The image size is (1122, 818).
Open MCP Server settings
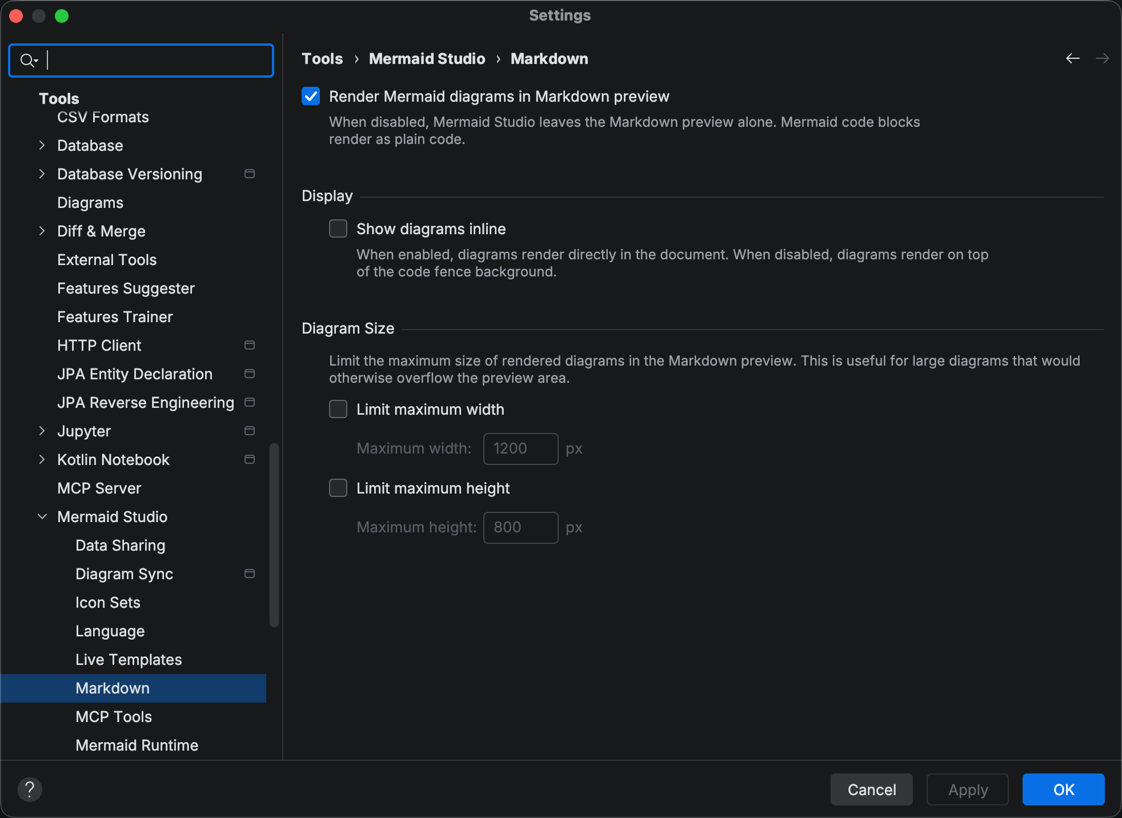click(99, 488)
